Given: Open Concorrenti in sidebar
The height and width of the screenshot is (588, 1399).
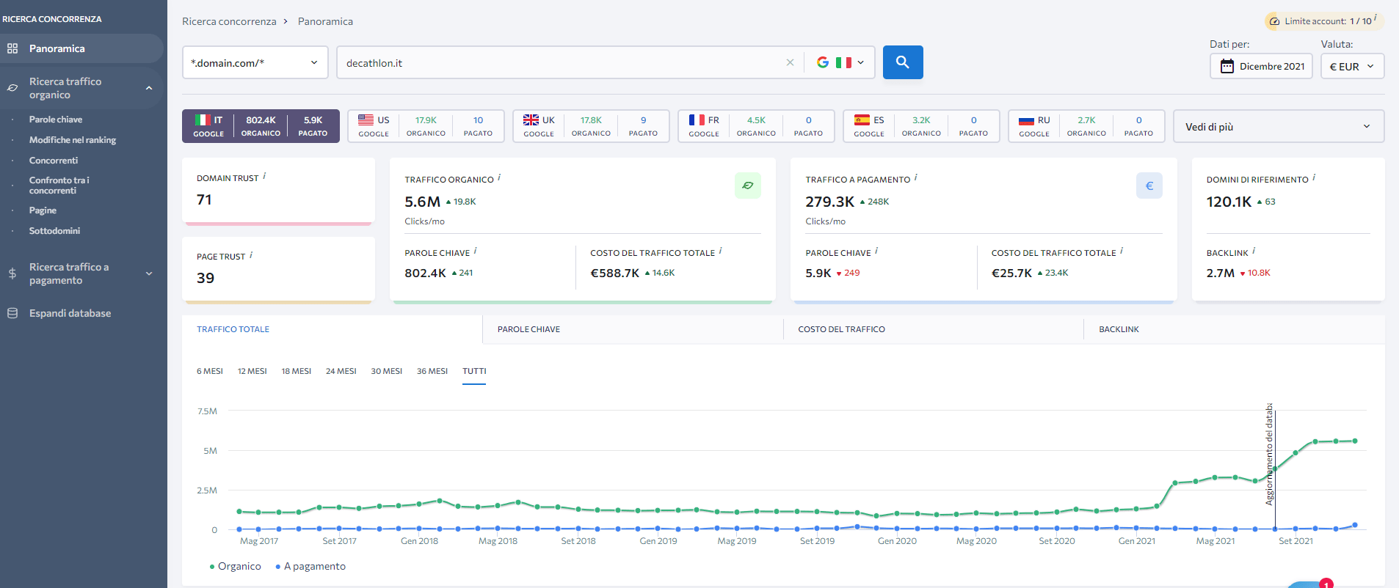Looking at the screenshot, I should point(54,161).
